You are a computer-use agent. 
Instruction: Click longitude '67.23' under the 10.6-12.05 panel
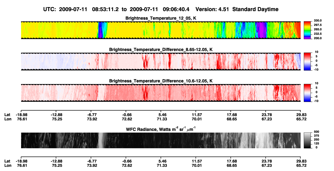tap(267, 119)
